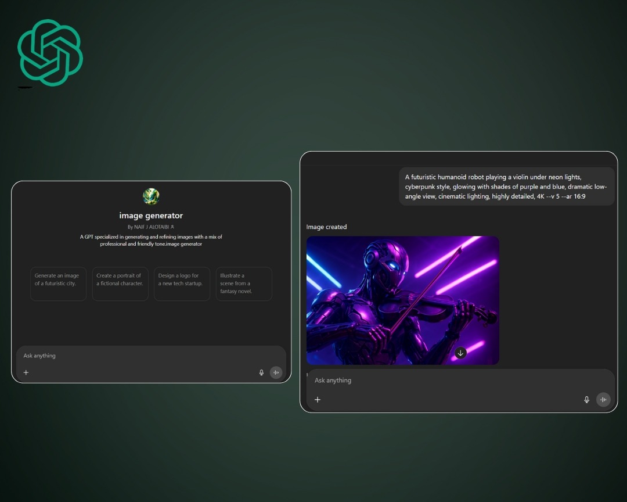Open the image generator GPT avatar

151,196
